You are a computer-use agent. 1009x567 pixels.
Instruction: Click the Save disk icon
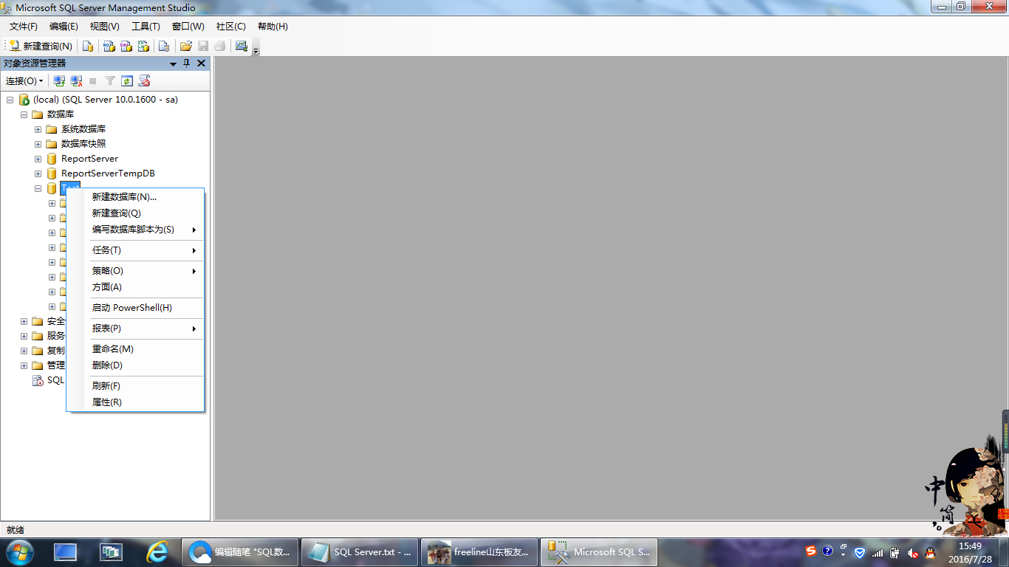pos(203,46)
